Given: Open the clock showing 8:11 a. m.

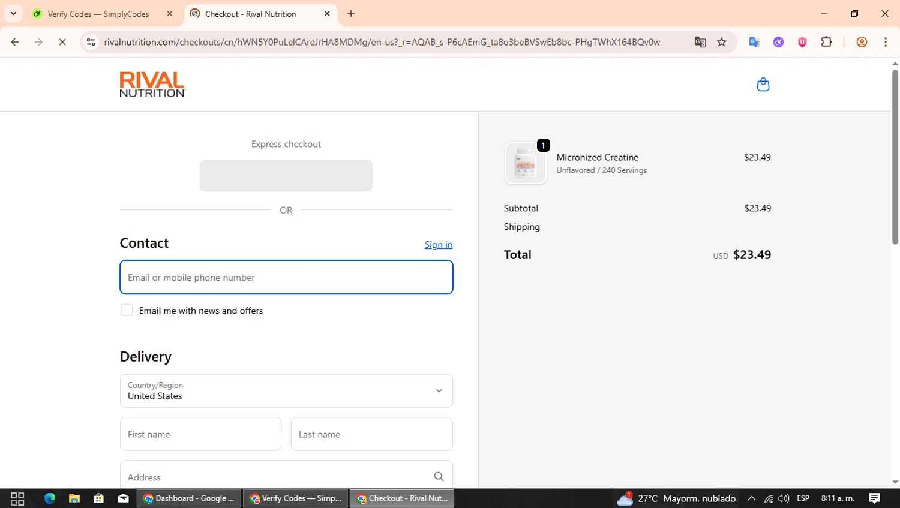Looking at the screenshot, I should tap(838, 498).
